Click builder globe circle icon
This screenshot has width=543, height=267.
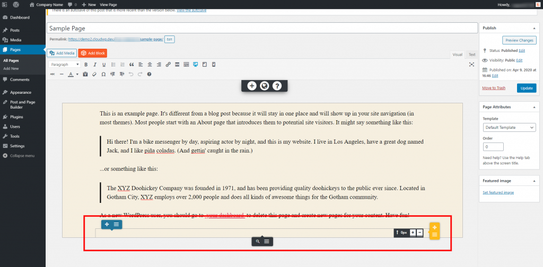pyautogui.click(x=264, y=86)
